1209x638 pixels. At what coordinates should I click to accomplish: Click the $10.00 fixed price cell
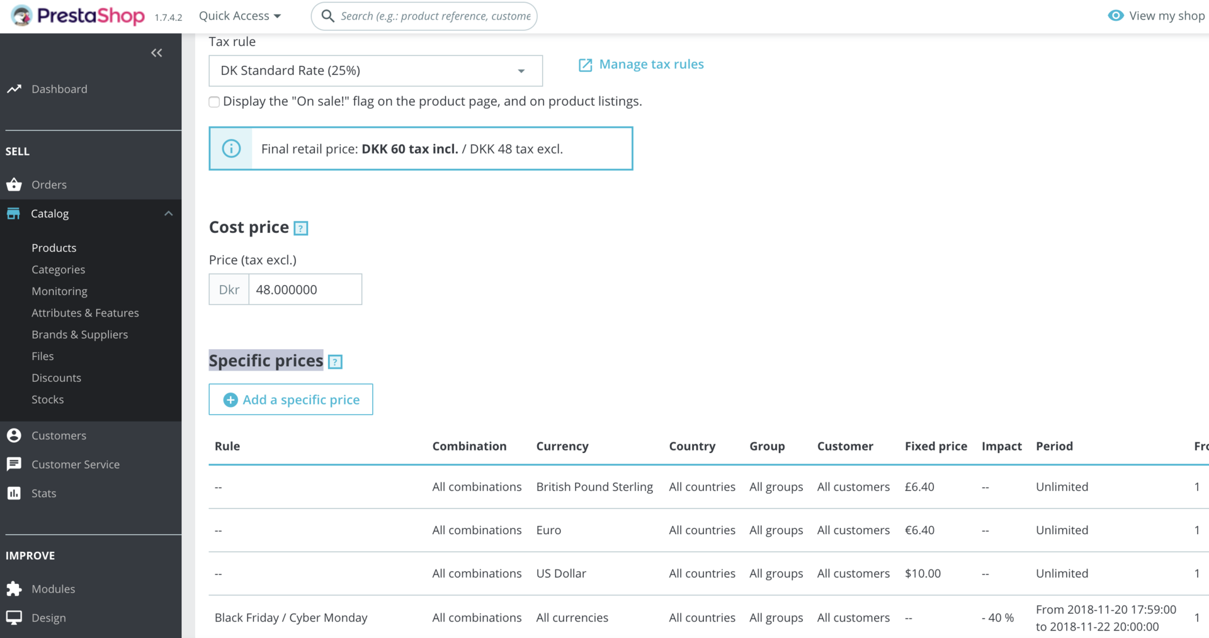point(922,574)
